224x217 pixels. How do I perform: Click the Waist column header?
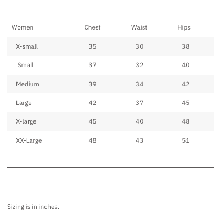[139, 27]
